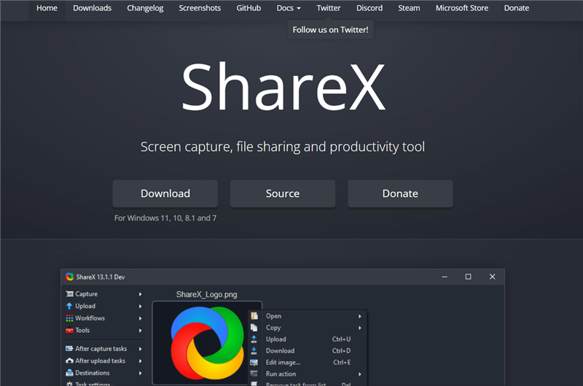Open the Discord nav link
The image size is (583, 386).
[369, 8]
